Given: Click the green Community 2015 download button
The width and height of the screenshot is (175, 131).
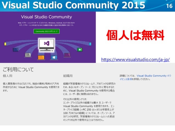Looking at the screenshot, I should 46,31.
